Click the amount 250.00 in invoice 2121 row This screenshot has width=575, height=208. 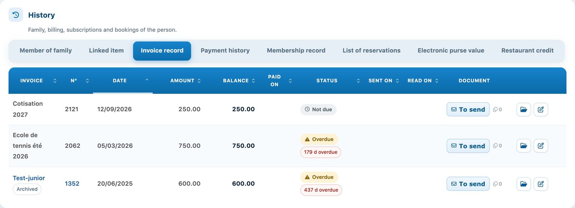click(x=189, y=109)
